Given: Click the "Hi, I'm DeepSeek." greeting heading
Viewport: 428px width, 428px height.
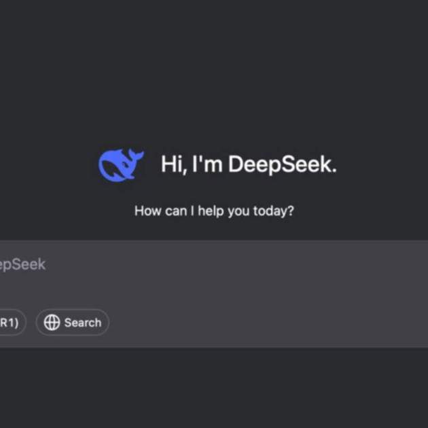Looking at the screenshot, I should click(x=248, y=164).
